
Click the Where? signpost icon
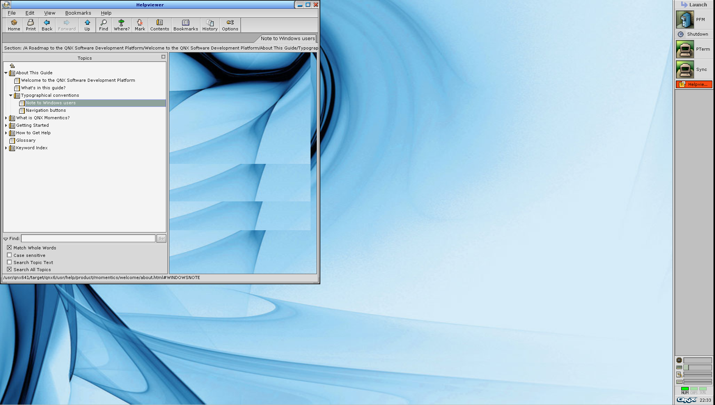122,25
